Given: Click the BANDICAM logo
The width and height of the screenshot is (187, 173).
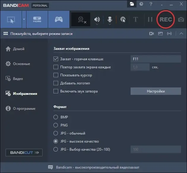Looking at the screenshot, I should tap(16, 5).
